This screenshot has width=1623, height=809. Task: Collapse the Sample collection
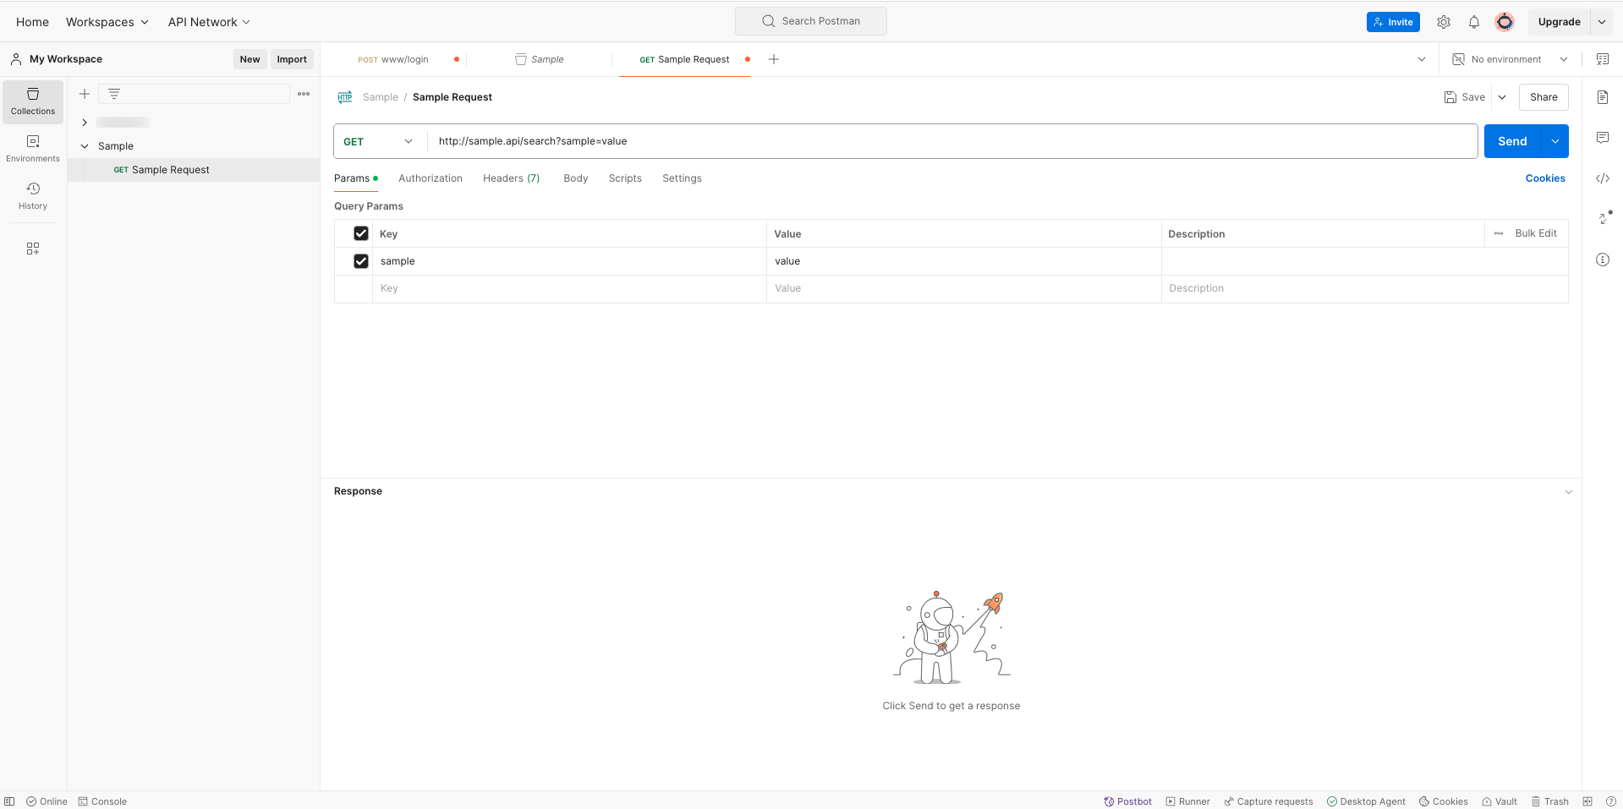pos(84,145)
